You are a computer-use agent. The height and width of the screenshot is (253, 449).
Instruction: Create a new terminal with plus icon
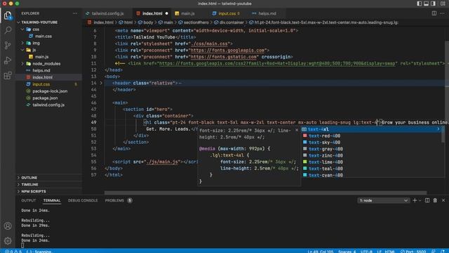click(x=415, y=200)
